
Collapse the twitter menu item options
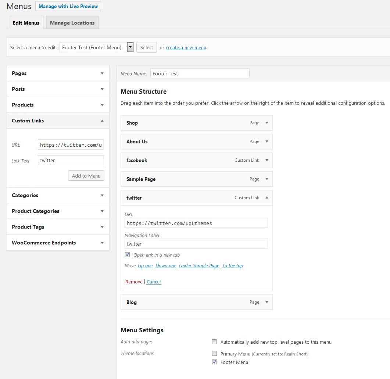267,198
